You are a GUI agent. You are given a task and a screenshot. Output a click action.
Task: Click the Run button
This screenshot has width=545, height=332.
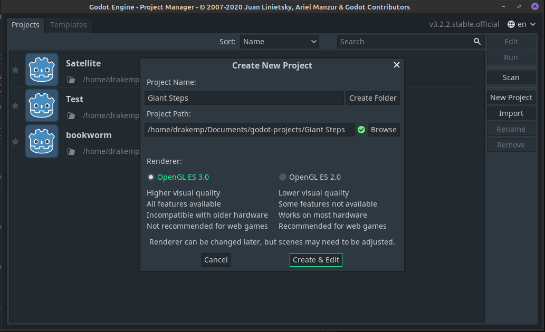(x=511, y=57)
